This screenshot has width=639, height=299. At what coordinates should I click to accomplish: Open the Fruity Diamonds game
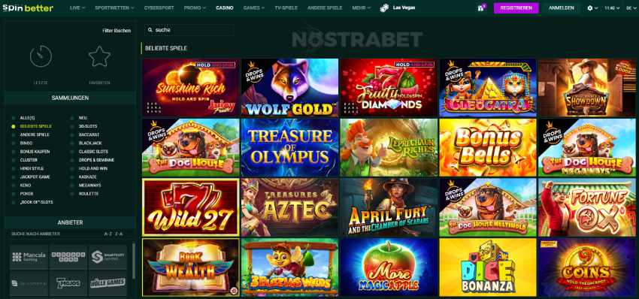click(x=389, y=88)
